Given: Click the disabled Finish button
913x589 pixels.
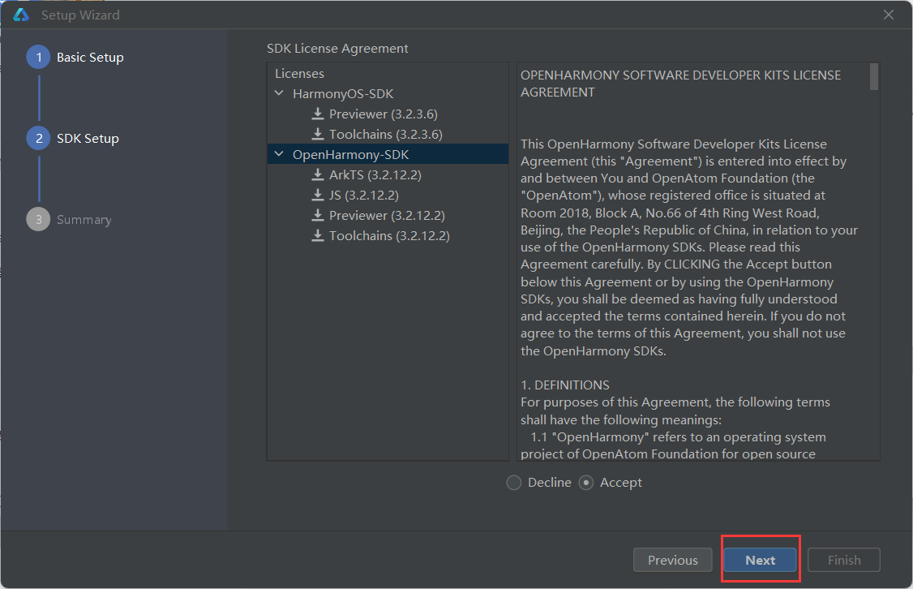Looking at the screenshot, I should [844, 560].
